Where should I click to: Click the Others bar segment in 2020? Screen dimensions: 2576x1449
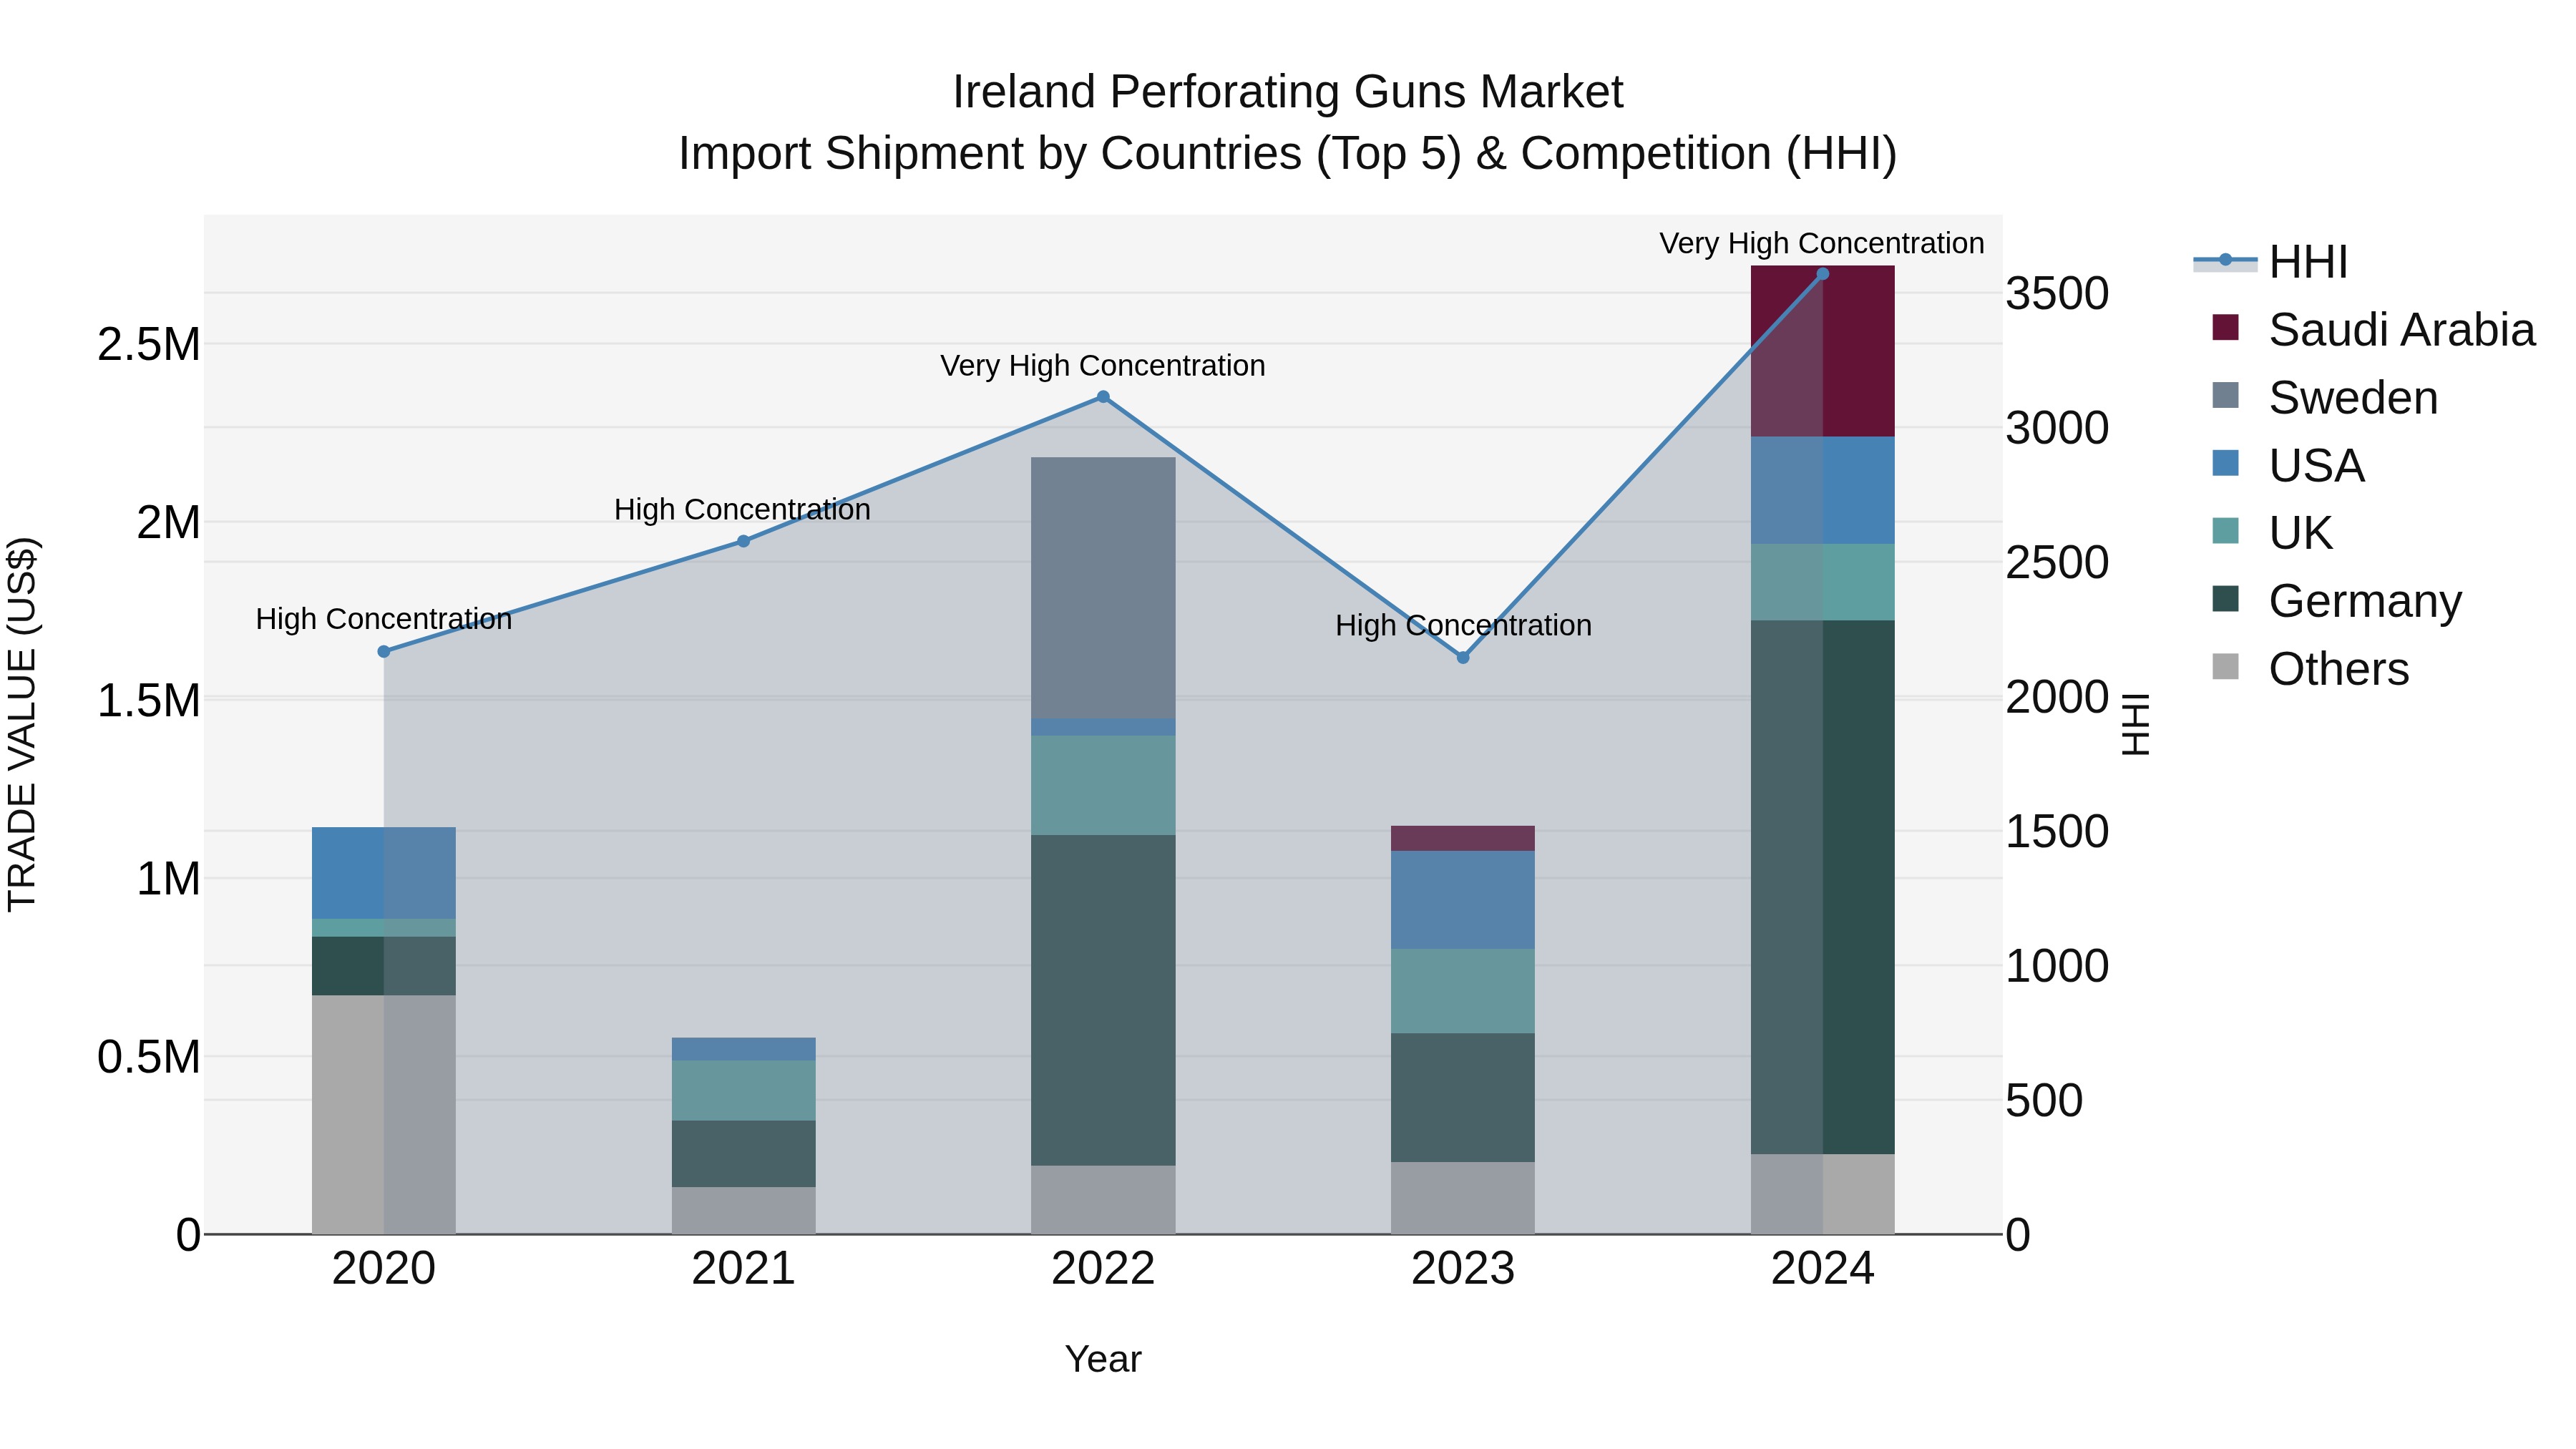pos(384,1115)
